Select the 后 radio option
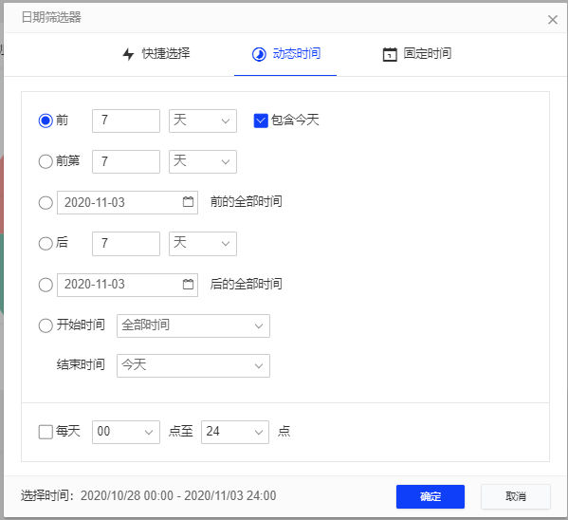 tap(46, 243)
